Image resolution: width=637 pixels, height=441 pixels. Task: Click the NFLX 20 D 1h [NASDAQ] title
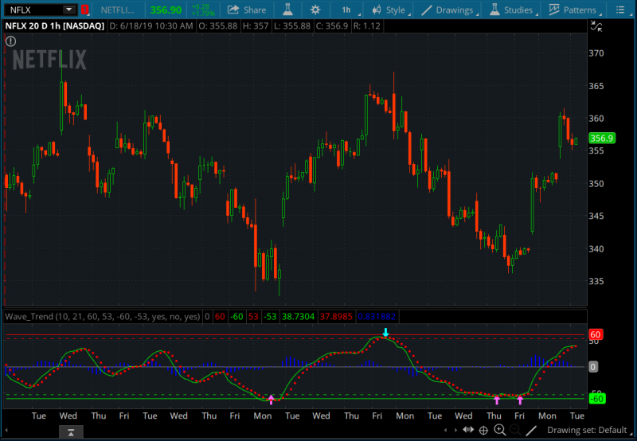coord(54,26)
